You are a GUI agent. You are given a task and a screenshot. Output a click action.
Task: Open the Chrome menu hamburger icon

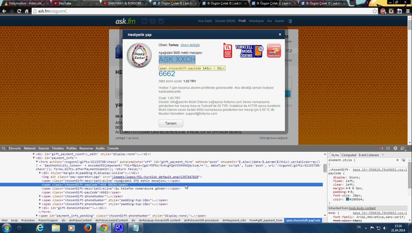pos(408,11)
